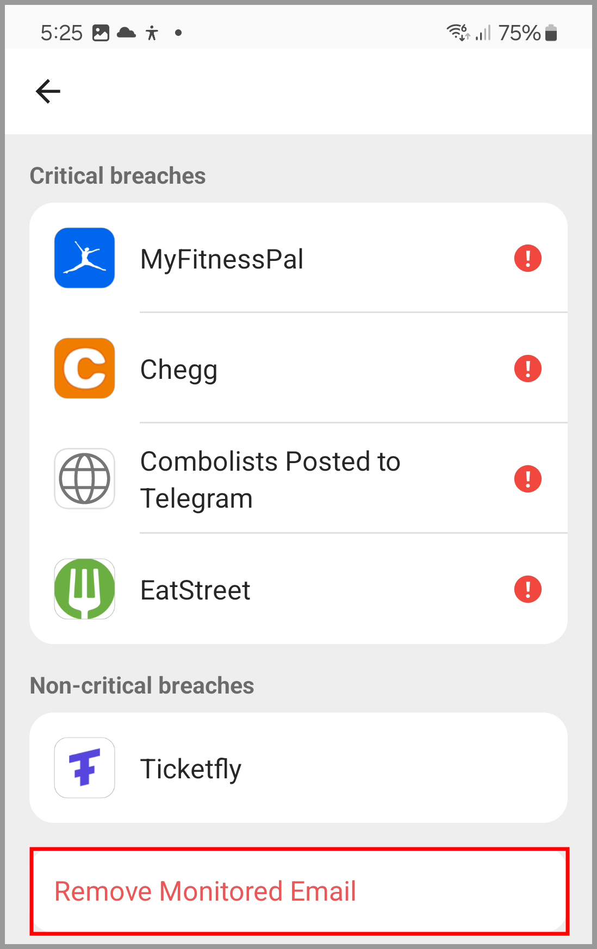Tap the battery percentage in status bar
Image resolution: width=597 pixels, height=949 pixels.
[x=519, y=33]
